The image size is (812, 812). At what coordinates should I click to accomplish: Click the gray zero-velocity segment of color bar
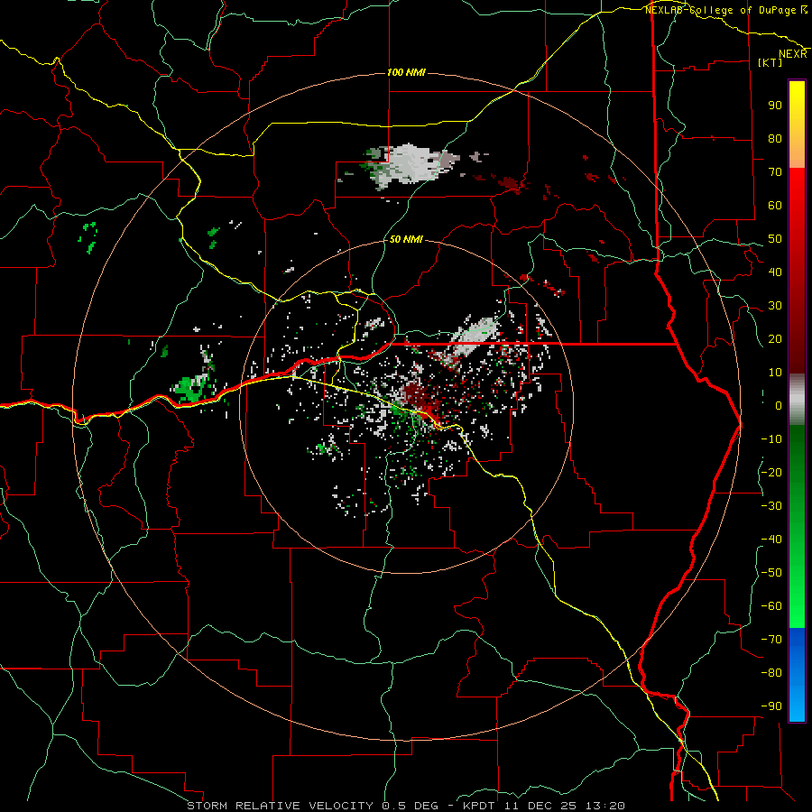pos(797,400)
